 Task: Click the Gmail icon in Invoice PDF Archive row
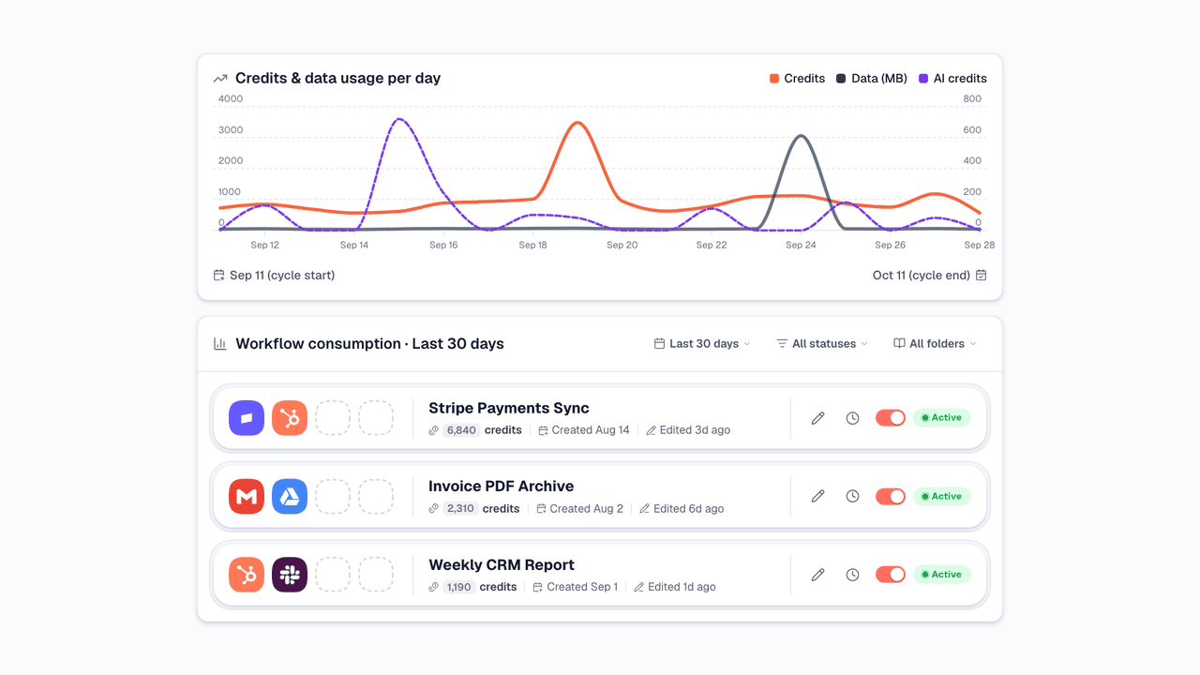(x=247, y=496)
